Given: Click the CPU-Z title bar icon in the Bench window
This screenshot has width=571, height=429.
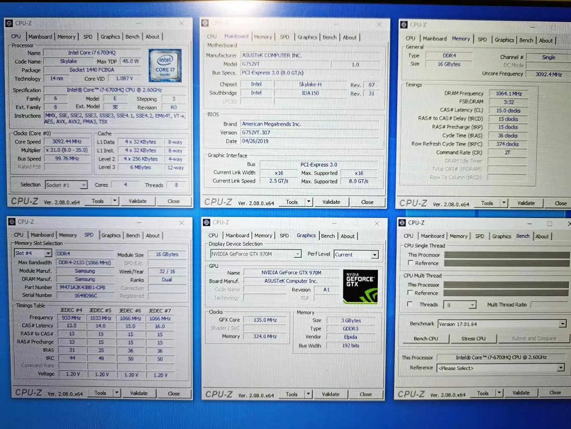Looking at the screenshot, I should pos(402,223).
